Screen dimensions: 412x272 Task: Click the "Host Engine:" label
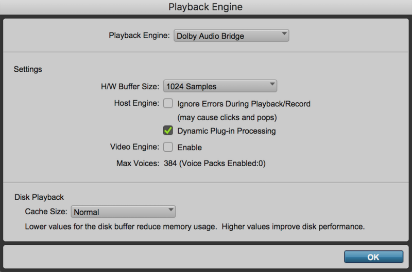click(136, 103)
